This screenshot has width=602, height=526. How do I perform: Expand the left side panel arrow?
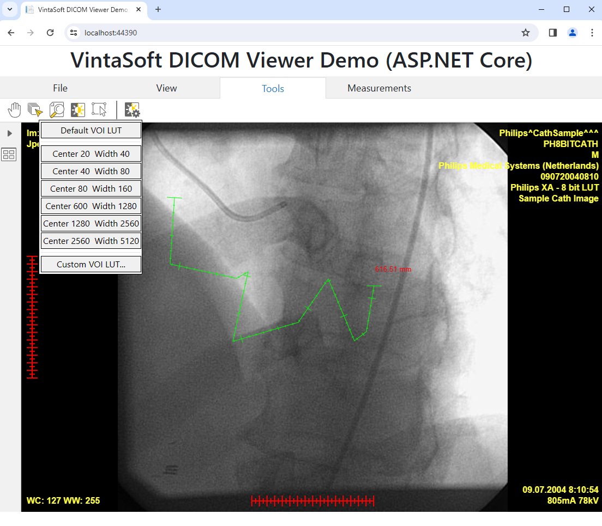click(x=9, y=133)
